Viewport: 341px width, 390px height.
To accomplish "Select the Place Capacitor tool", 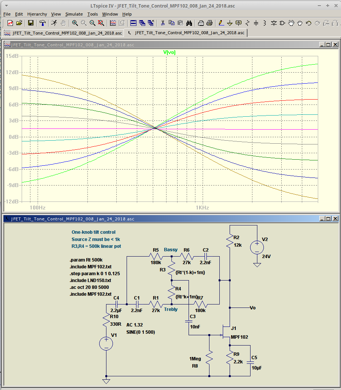I will (256, 23).
